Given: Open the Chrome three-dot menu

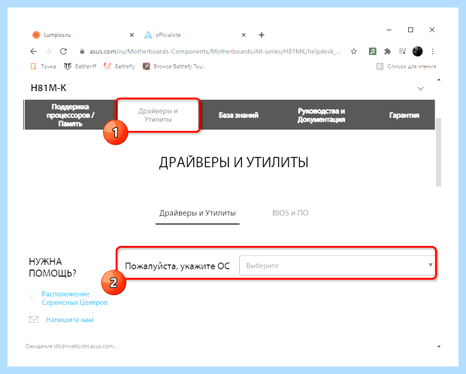Looking at the screenshot, I should [x=433, y=51].
